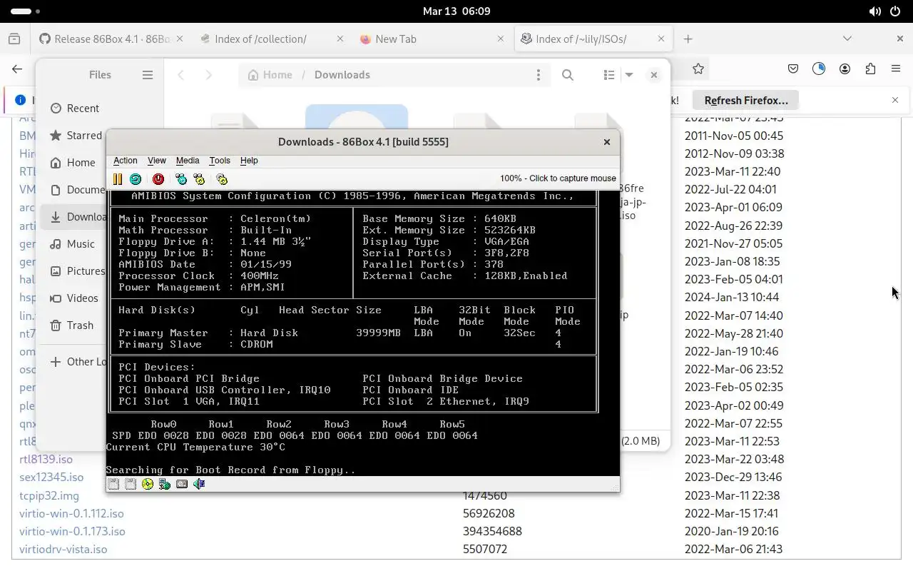Click the Refresh Firefox button

pyautogui.click(x=746, y=101)
